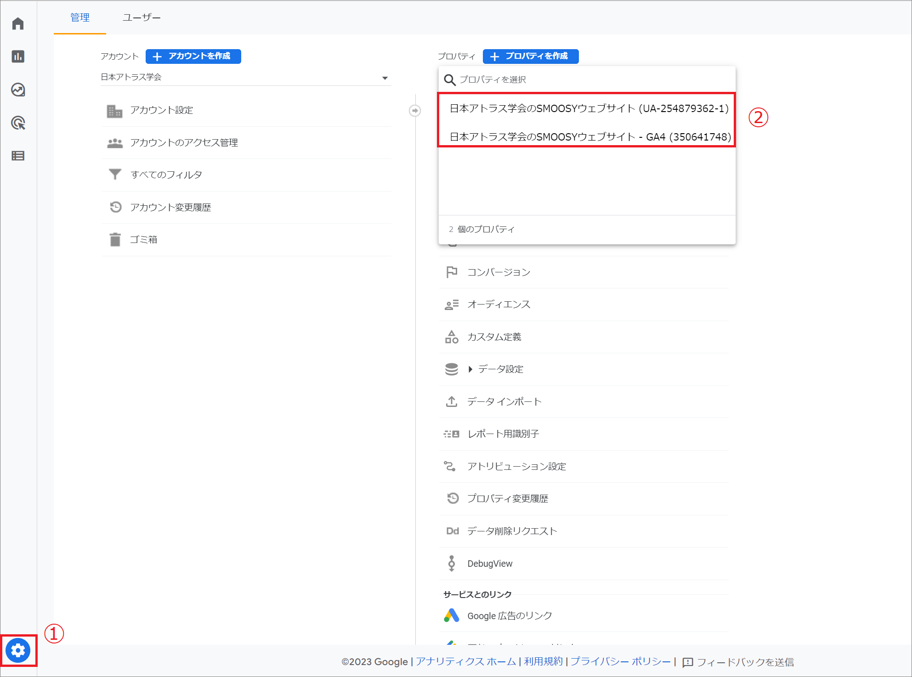Screen dimensions: 912x677
Task: Click the funnel icon beside すべてのフィルタ
Action: (x=115, y=175)
